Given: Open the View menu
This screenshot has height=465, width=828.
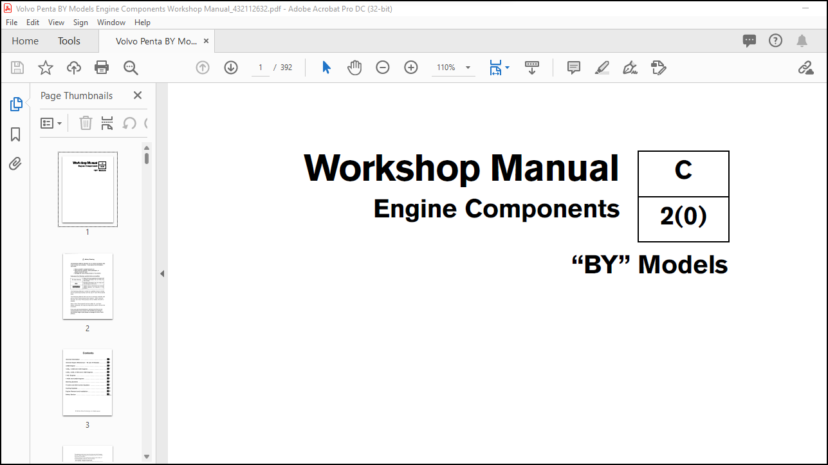Looking at the screenshot, I should pos(57,22).
